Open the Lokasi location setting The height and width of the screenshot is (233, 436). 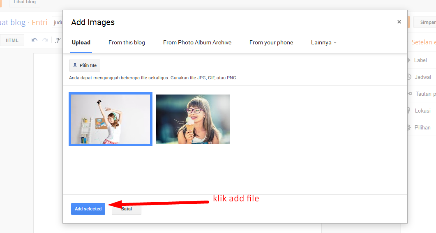click(x=422, y=111)
